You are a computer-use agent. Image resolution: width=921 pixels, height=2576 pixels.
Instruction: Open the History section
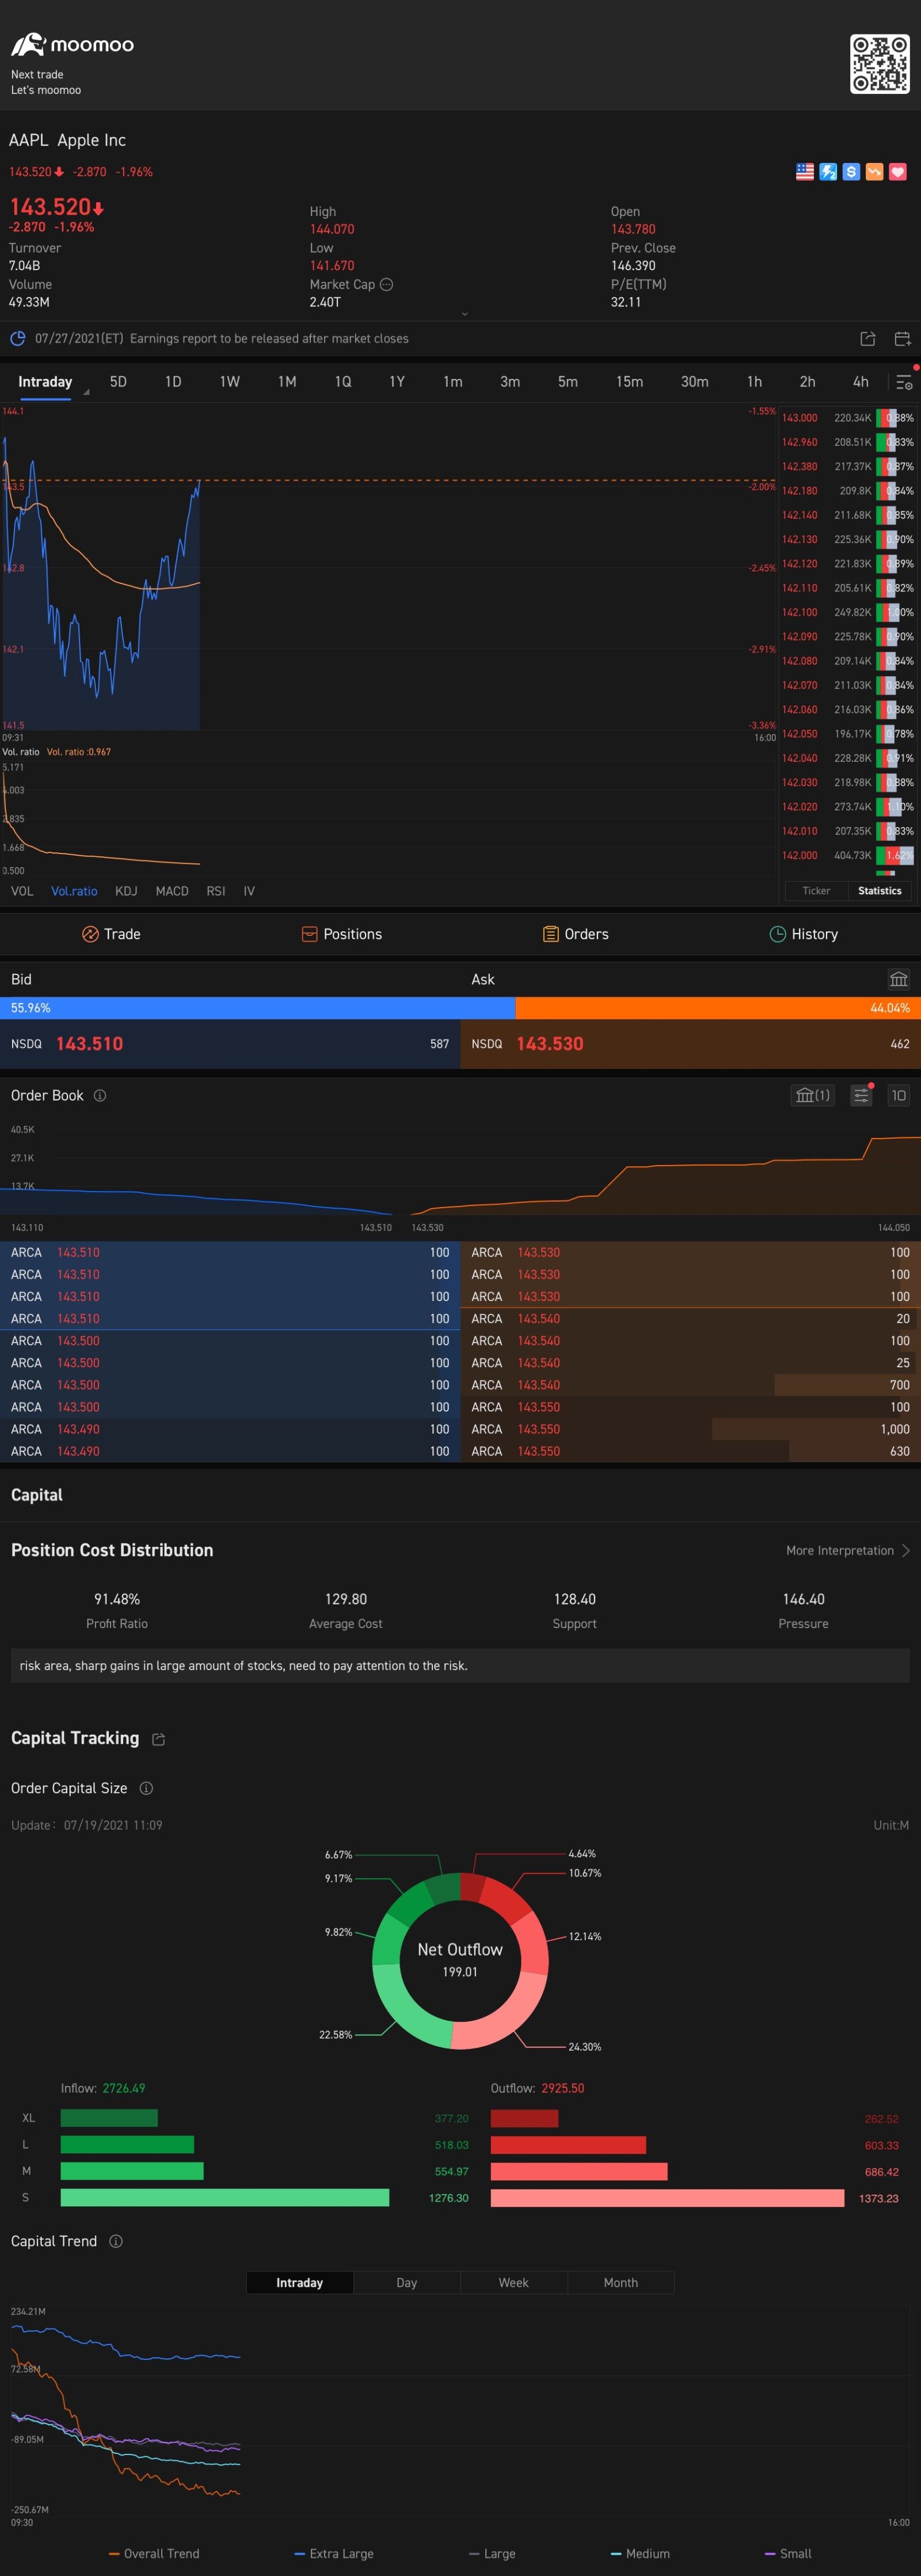pyautogui.click(x=803, y=934)
